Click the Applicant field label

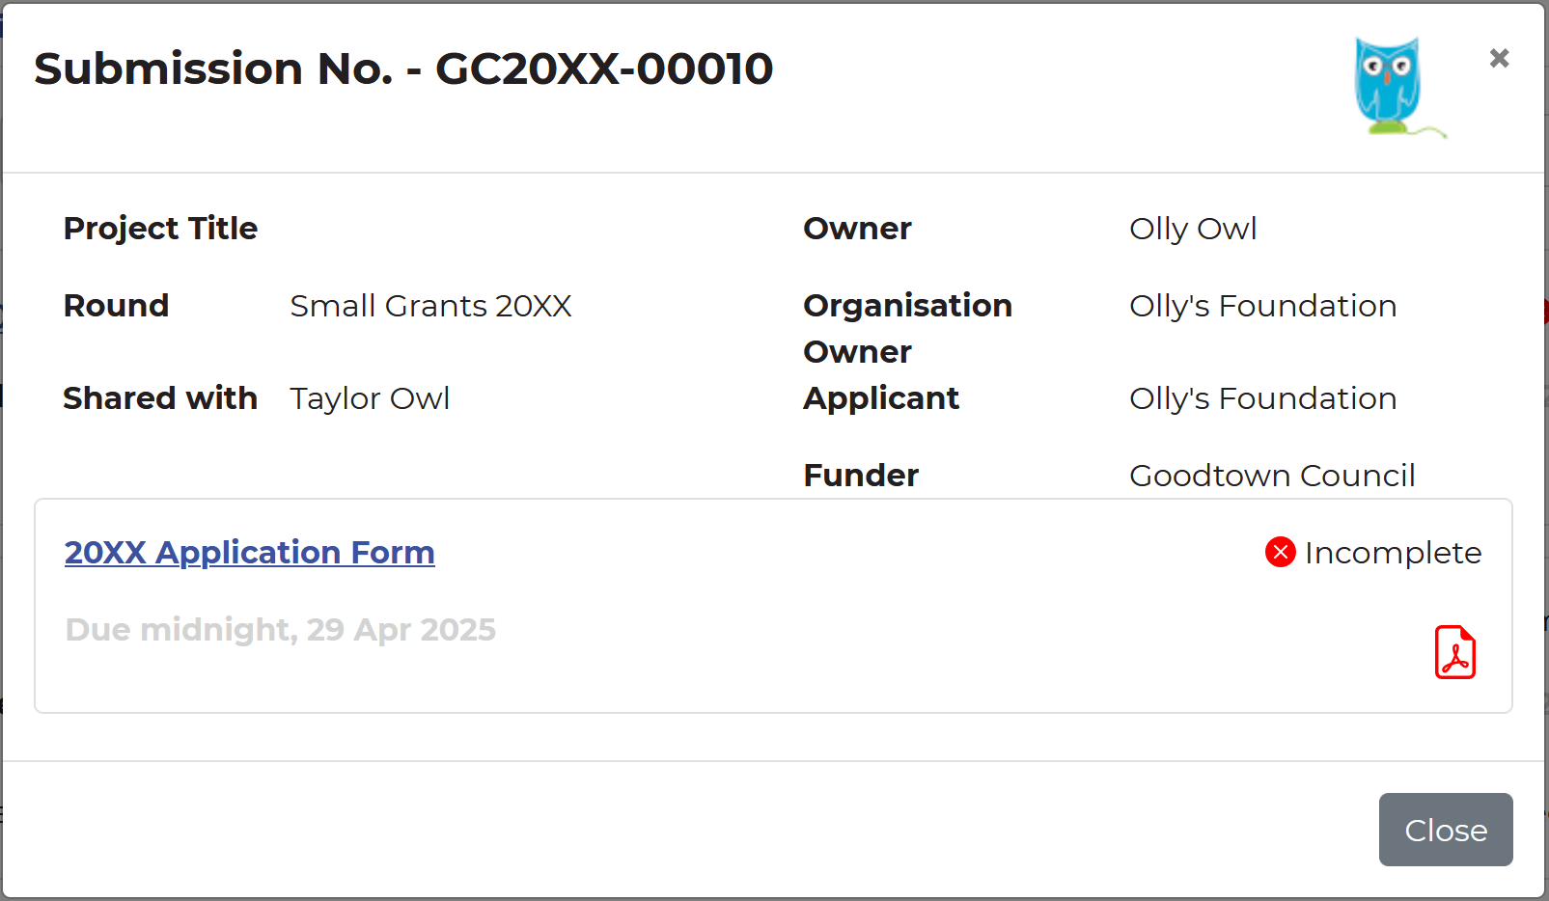tap(881, 398)
